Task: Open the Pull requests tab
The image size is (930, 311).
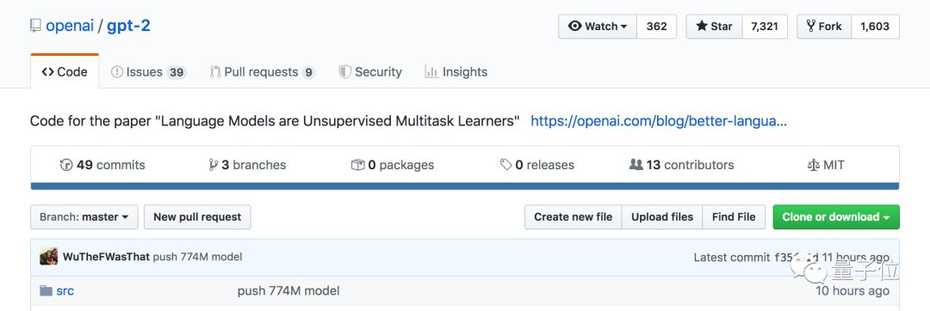Action: pyautogui.click(x=262, y=72)
